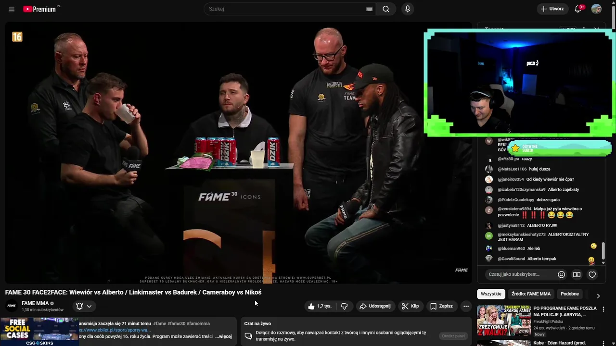This screenshot has width=616, height=346.
Task: Open the Super Chat dollar icon
Action: click(577, 274)
